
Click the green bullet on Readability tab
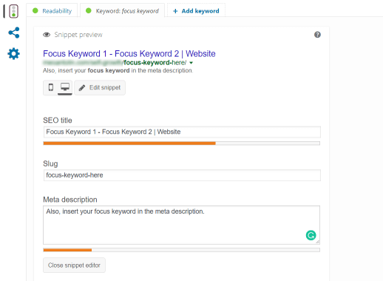[35, 10]
